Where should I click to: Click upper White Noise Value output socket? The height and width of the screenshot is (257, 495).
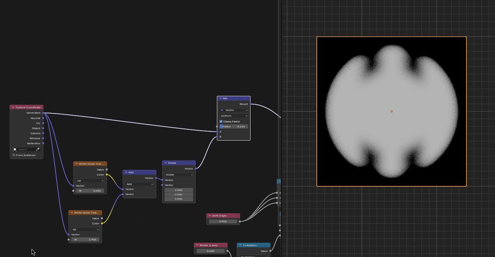pyautogui.click(x=107, y=170)
